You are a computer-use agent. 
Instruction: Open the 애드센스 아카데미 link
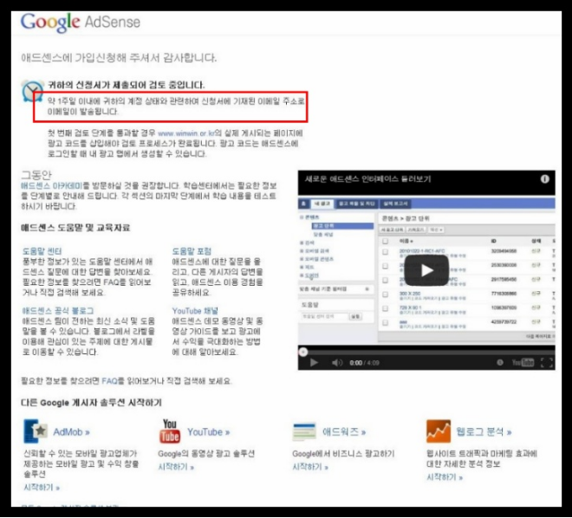52,185
